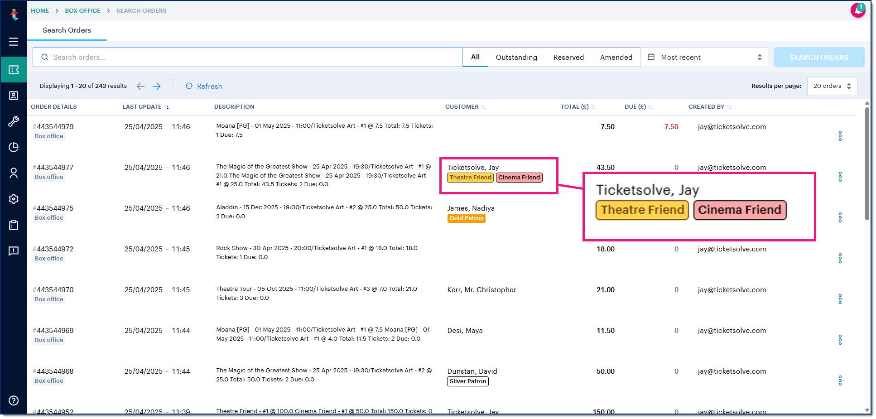Click the Refresh link

204,86
